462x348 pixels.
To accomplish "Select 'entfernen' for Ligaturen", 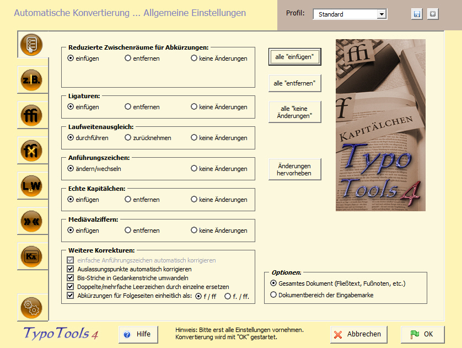I will point(142,106).
